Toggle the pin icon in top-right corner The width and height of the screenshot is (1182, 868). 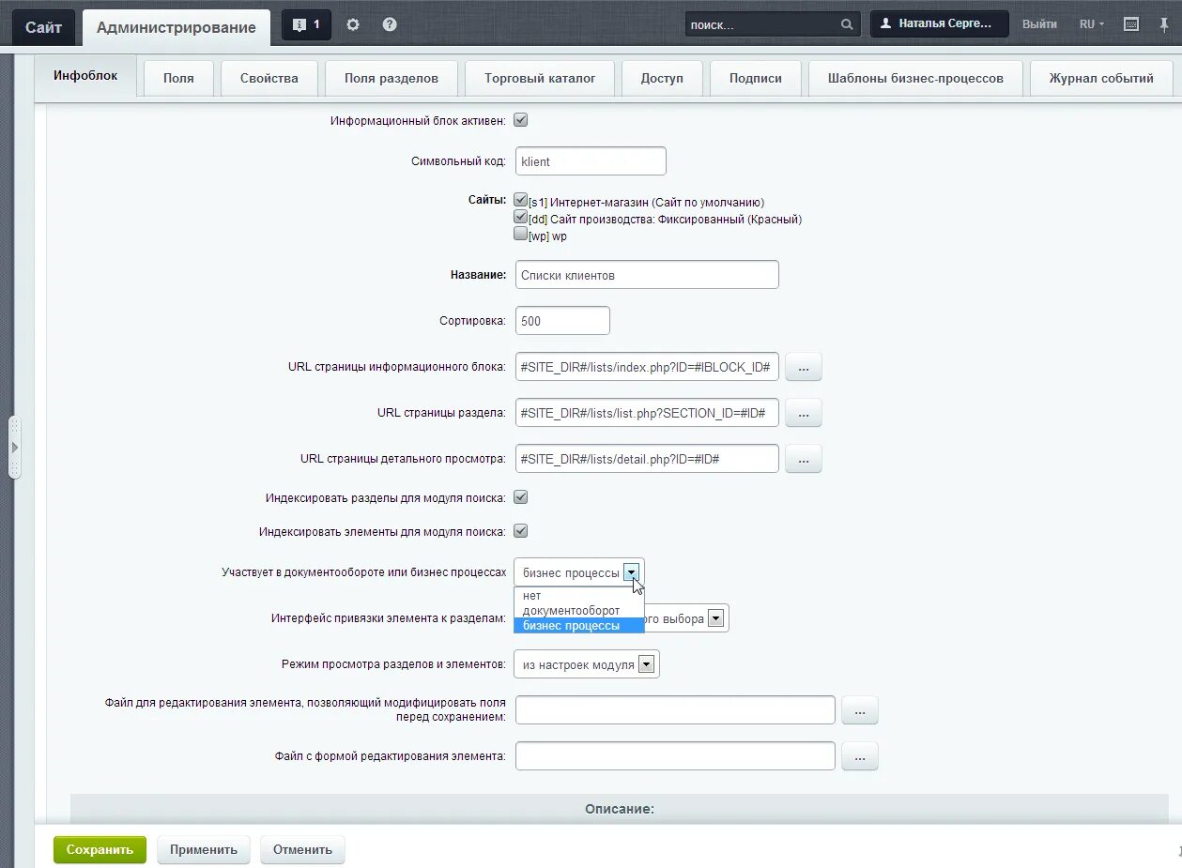(1165, 24)
